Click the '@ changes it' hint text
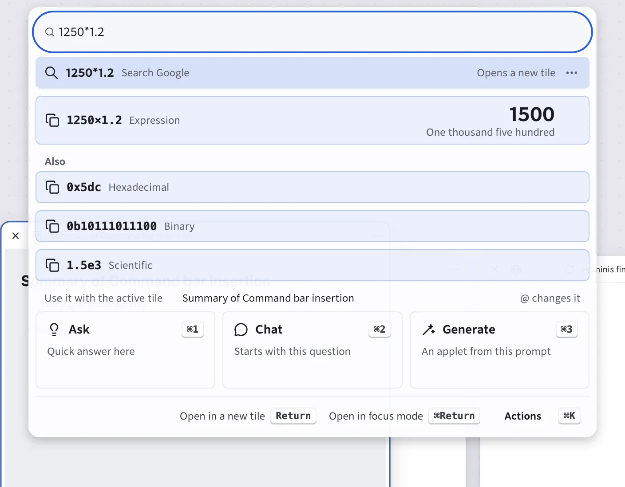This screenshot has height=487, width=625. tap(550, 298)
